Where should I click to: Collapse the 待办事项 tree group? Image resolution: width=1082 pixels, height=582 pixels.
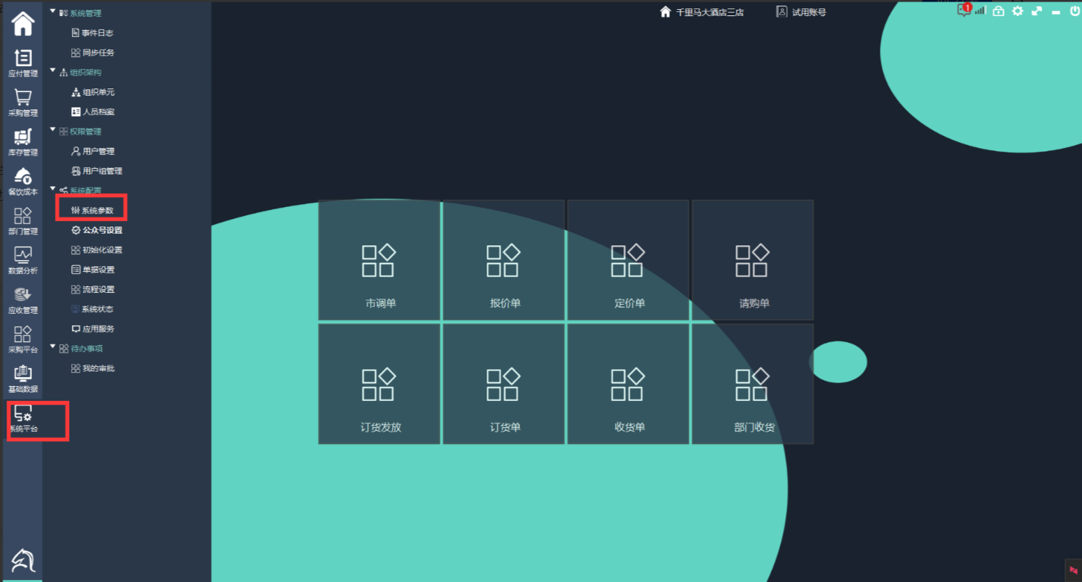52,347
